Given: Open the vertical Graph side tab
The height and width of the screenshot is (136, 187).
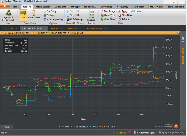Looking at the screenshot, I should pos(183,39).
